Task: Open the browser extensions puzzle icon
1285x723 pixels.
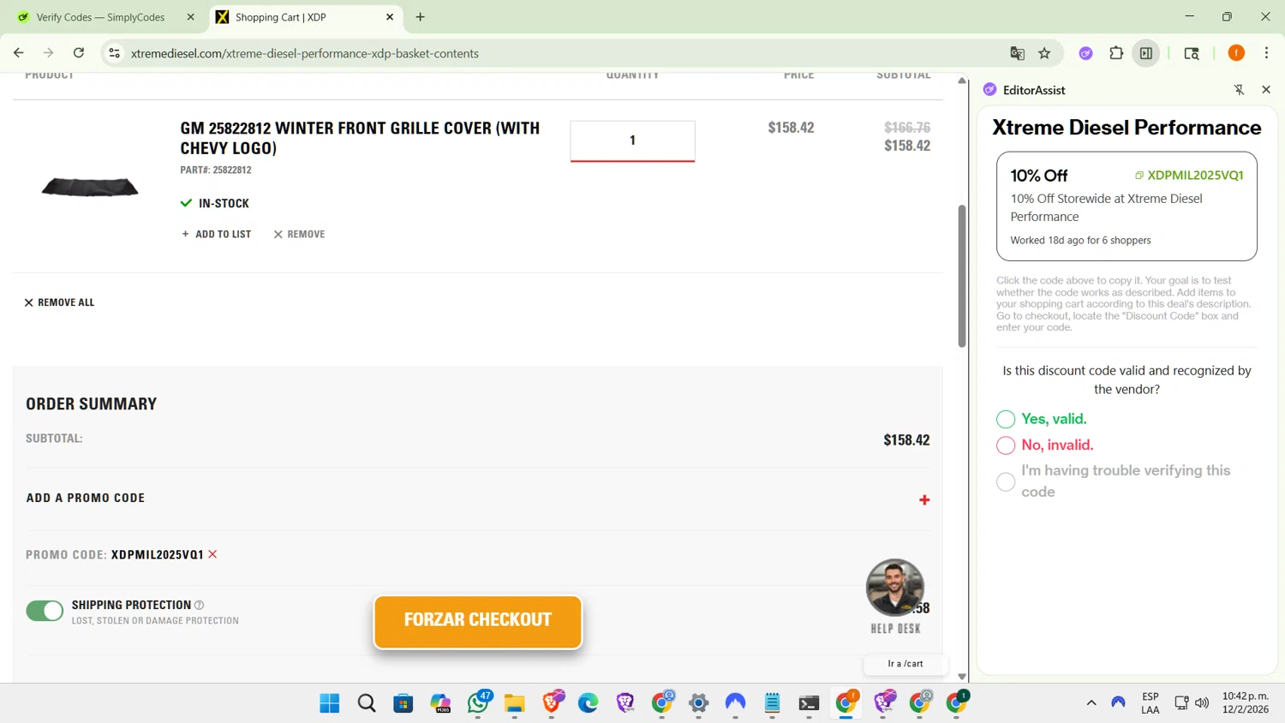Action: click(1115, 53)
